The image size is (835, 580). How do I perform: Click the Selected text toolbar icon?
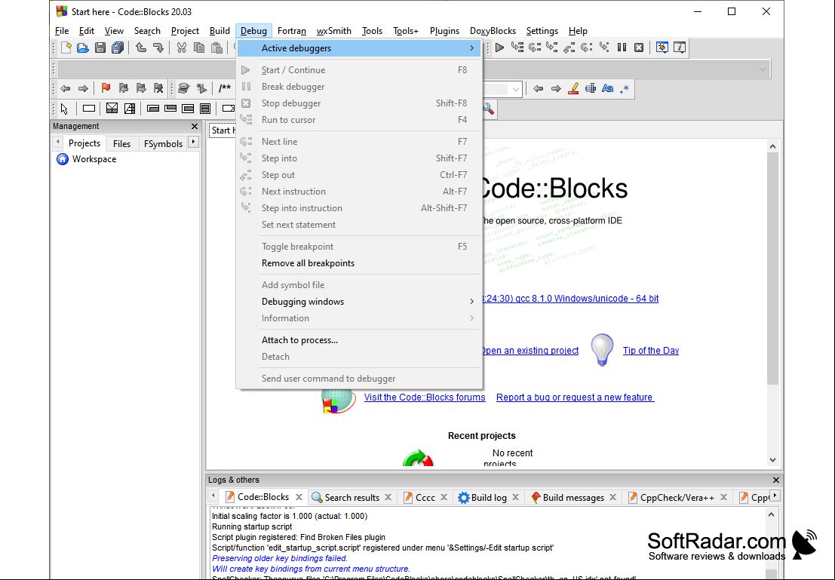coord(591,88)
